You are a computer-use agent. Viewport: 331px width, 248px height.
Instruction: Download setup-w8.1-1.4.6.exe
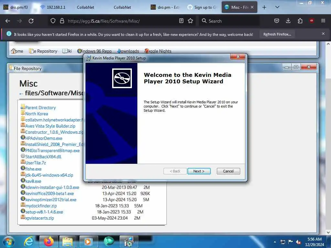44,212
